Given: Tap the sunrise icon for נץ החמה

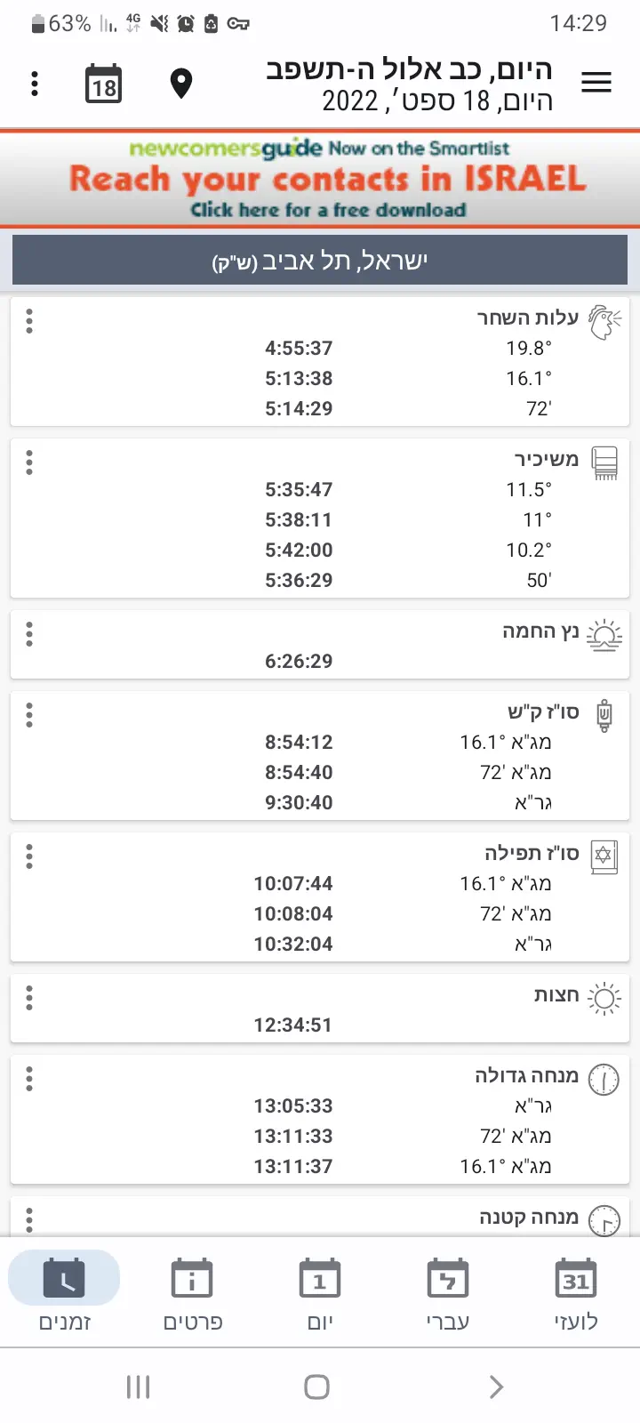Looking at the screenshot, I should point(604,635).
